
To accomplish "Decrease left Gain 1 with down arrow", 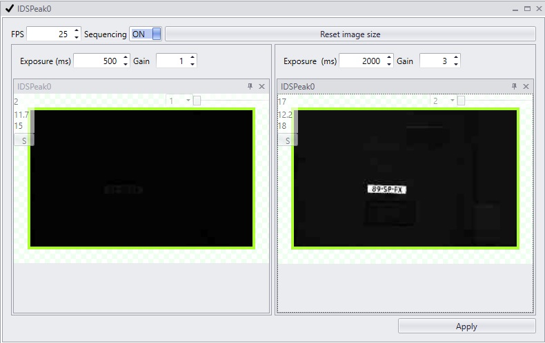I will (x=192, y=64).
